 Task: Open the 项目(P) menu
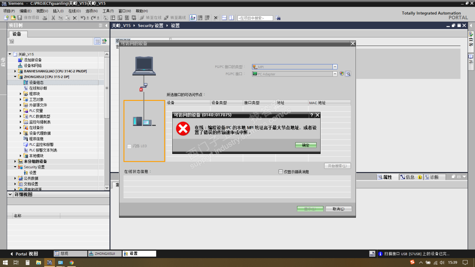pos(9,11)
